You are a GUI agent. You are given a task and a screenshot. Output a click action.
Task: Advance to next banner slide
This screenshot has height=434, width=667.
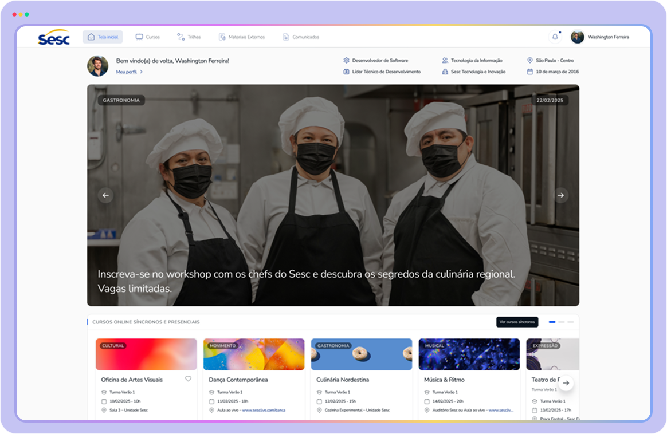[560, 195]
